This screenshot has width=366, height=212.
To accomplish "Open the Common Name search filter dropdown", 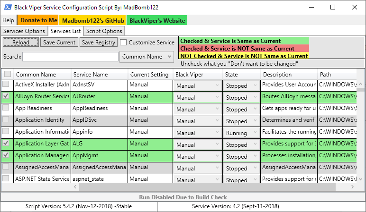I will (x=147, y=57).
